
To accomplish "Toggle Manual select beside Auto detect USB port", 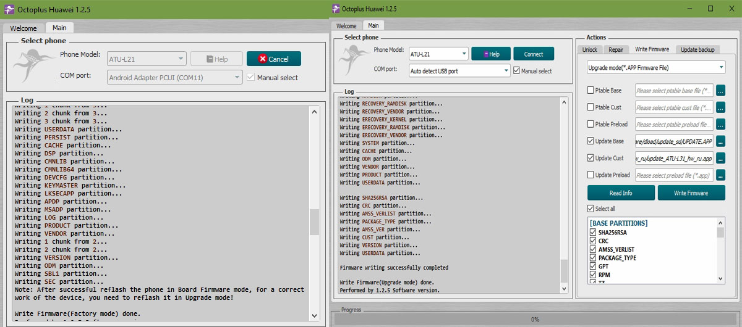I will [516, 71].
